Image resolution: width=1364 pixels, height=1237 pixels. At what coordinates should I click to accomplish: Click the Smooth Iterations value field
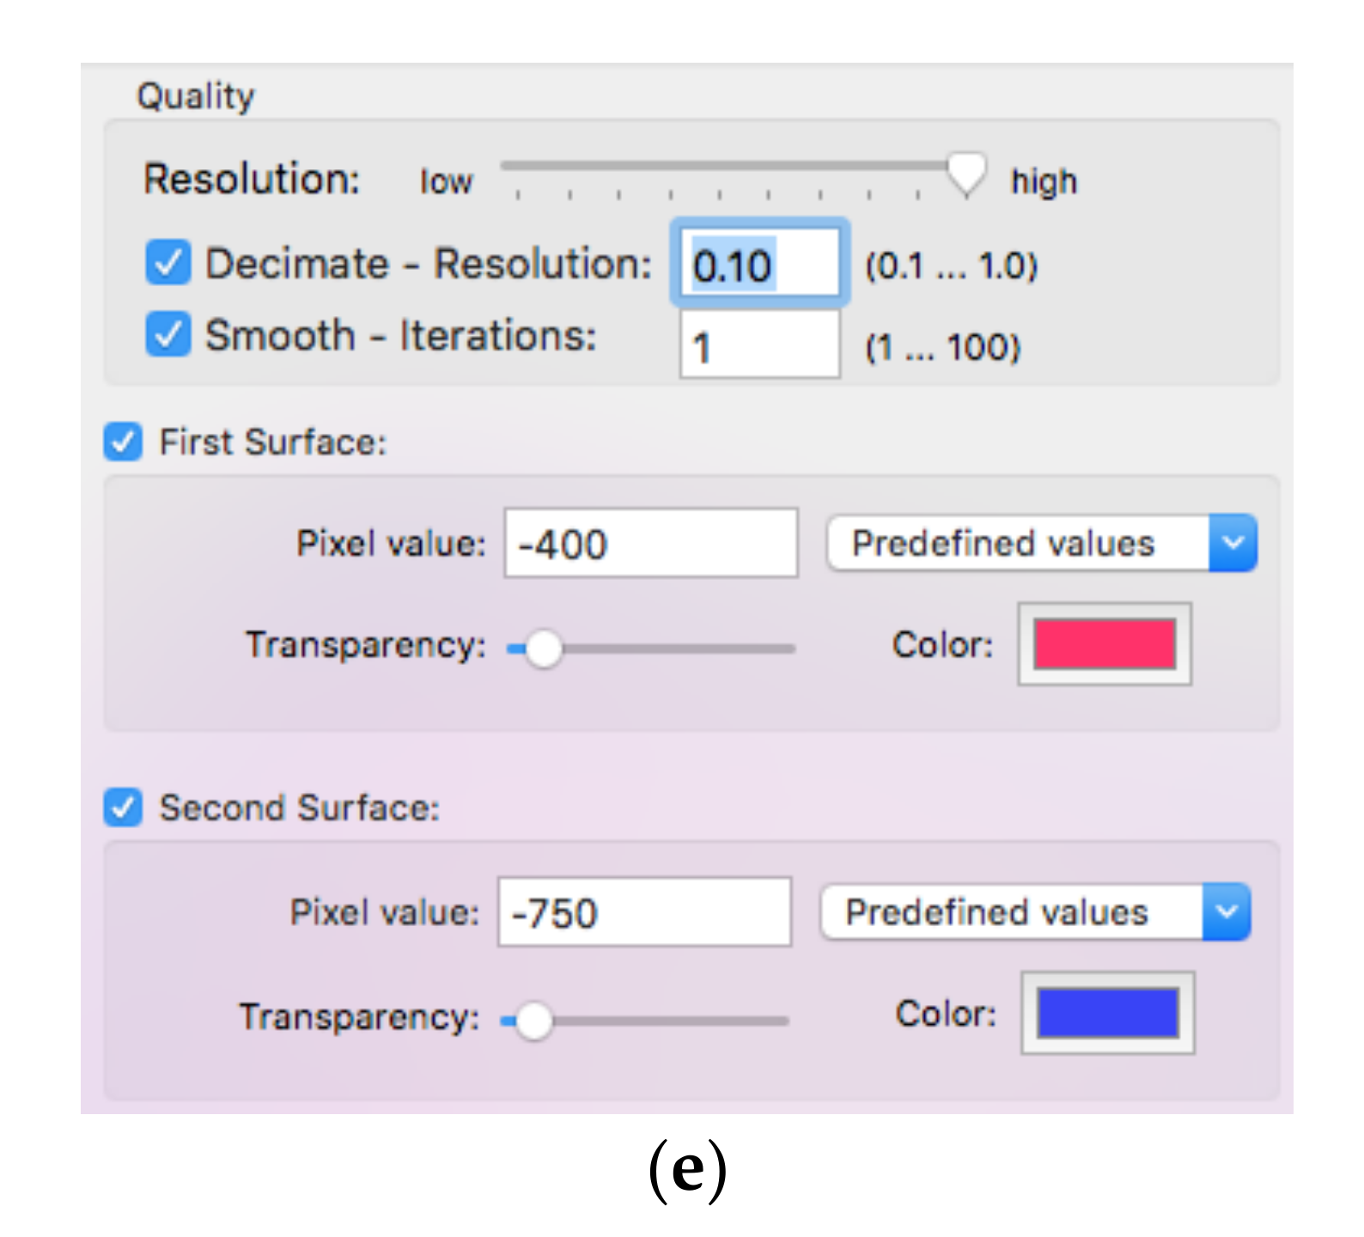759,346
